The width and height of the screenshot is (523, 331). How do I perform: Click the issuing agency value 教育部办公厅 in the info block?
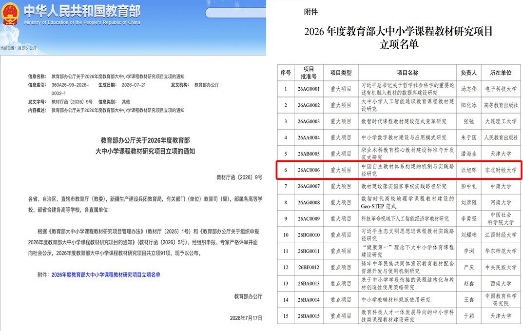pos(207,85)
